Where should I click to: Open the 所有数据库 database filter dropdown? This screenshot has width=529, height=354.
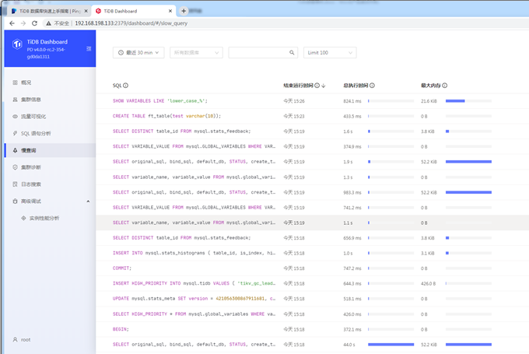[x=195, y=53]
